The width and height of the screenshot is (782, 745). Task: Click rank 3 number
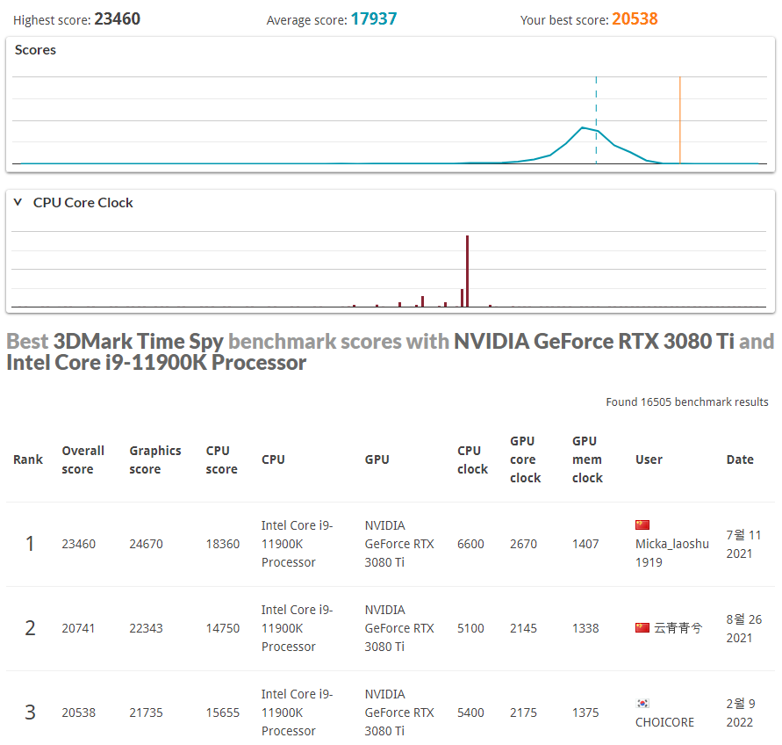pyautogui.click(x=30, y=712)
